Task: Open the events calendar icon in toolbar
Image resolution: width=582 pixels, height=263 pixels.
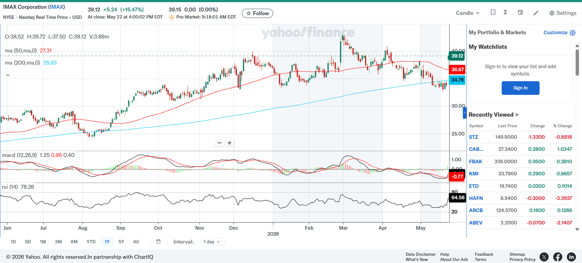Action: click(x=520, y=12)
